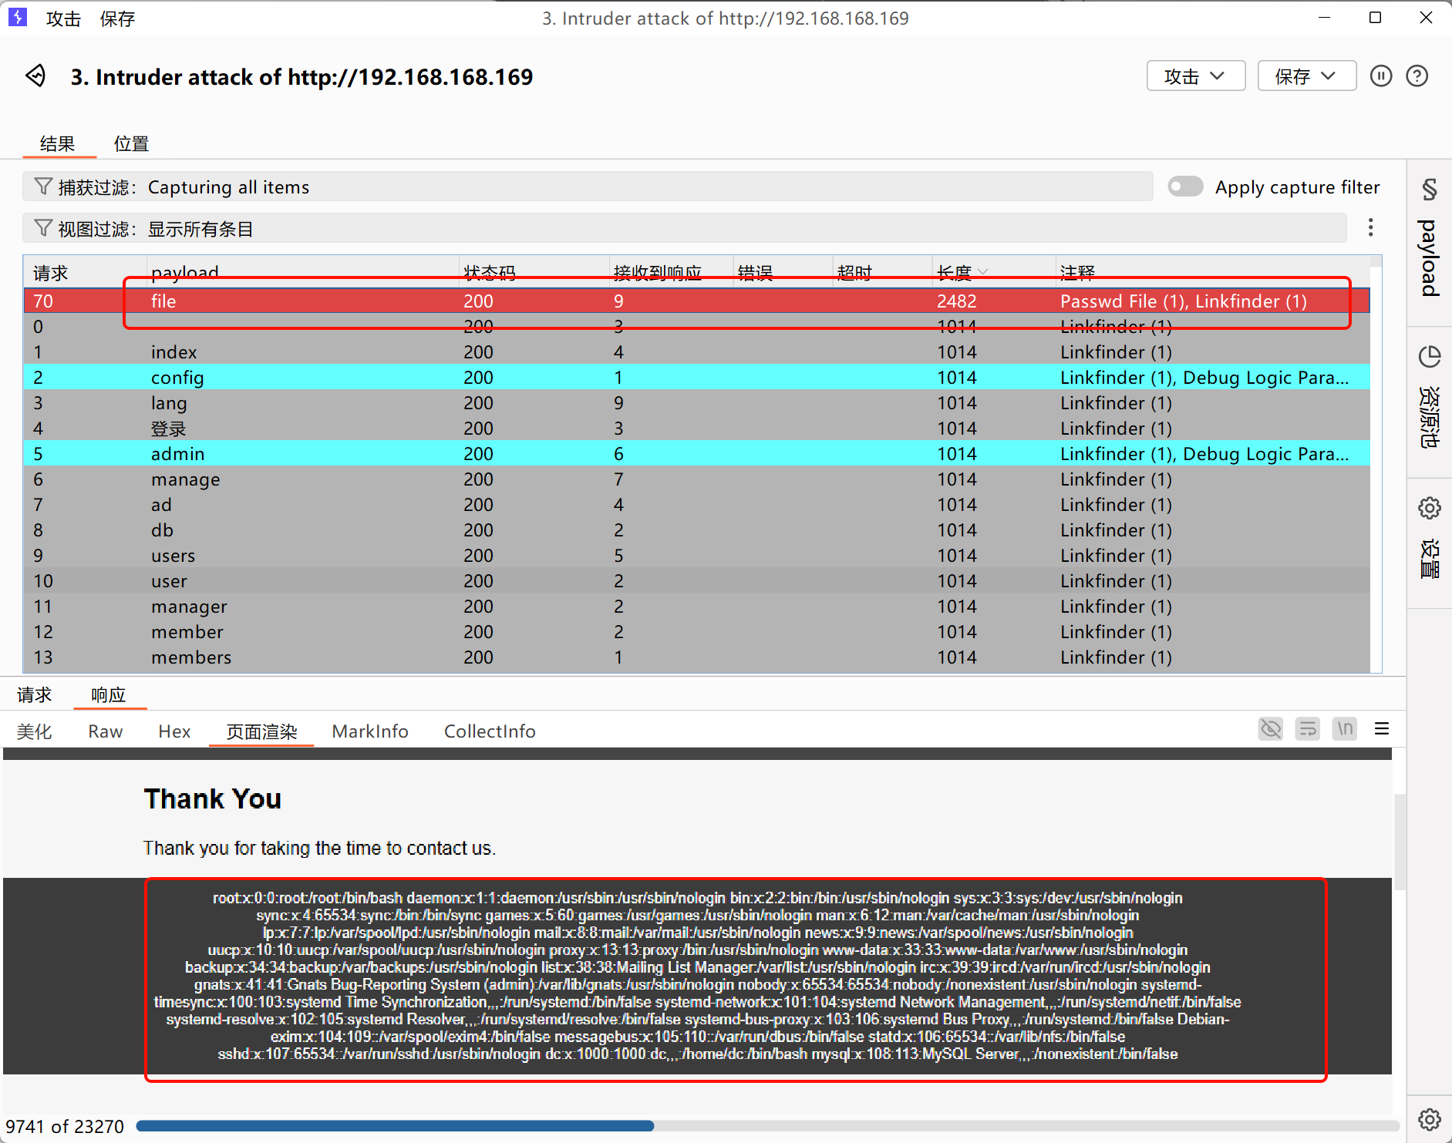Image resolution: width=1452 pixels, height=1143 pixels.
Task: Select the 响应 tab in the lower pane
Action: pos(108,694)
